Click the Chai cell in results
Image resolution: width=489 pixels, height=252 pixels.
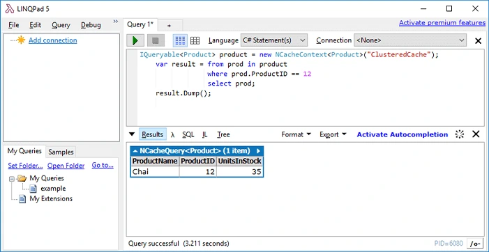click(x=155, y=172)
